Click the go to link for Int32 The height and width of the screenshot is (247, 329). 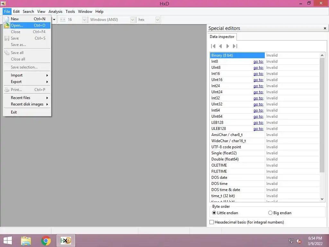coord(258,98)
